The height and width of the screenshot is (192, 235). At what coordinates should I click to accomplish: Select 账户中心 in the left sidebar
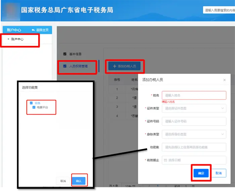pos(17,39)
